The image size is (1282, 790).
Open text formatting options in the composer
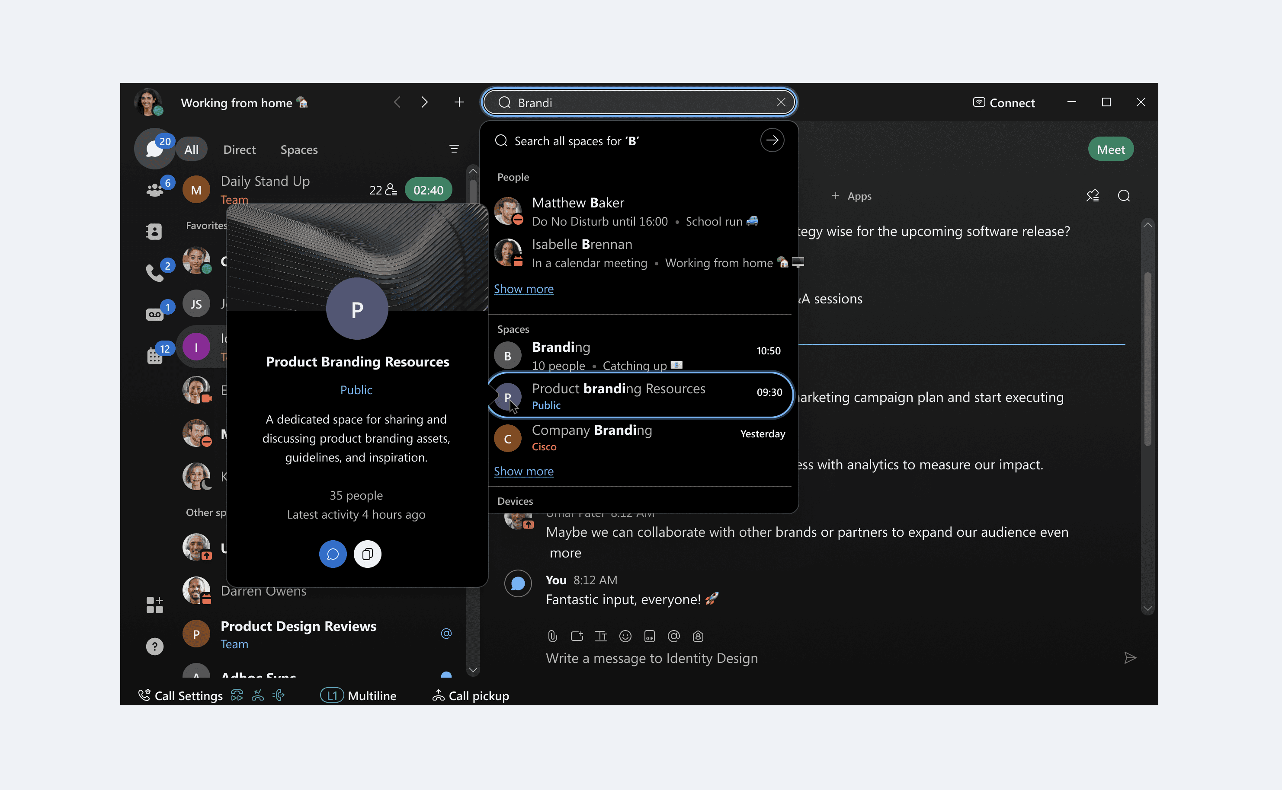pos(601,636)
